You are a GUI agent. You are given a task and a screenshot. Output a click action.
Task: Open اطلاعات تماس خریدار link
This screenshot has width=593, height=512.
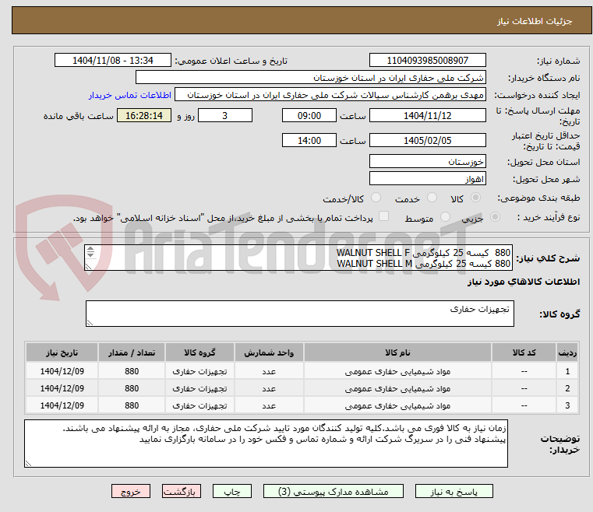click(130, 95)
